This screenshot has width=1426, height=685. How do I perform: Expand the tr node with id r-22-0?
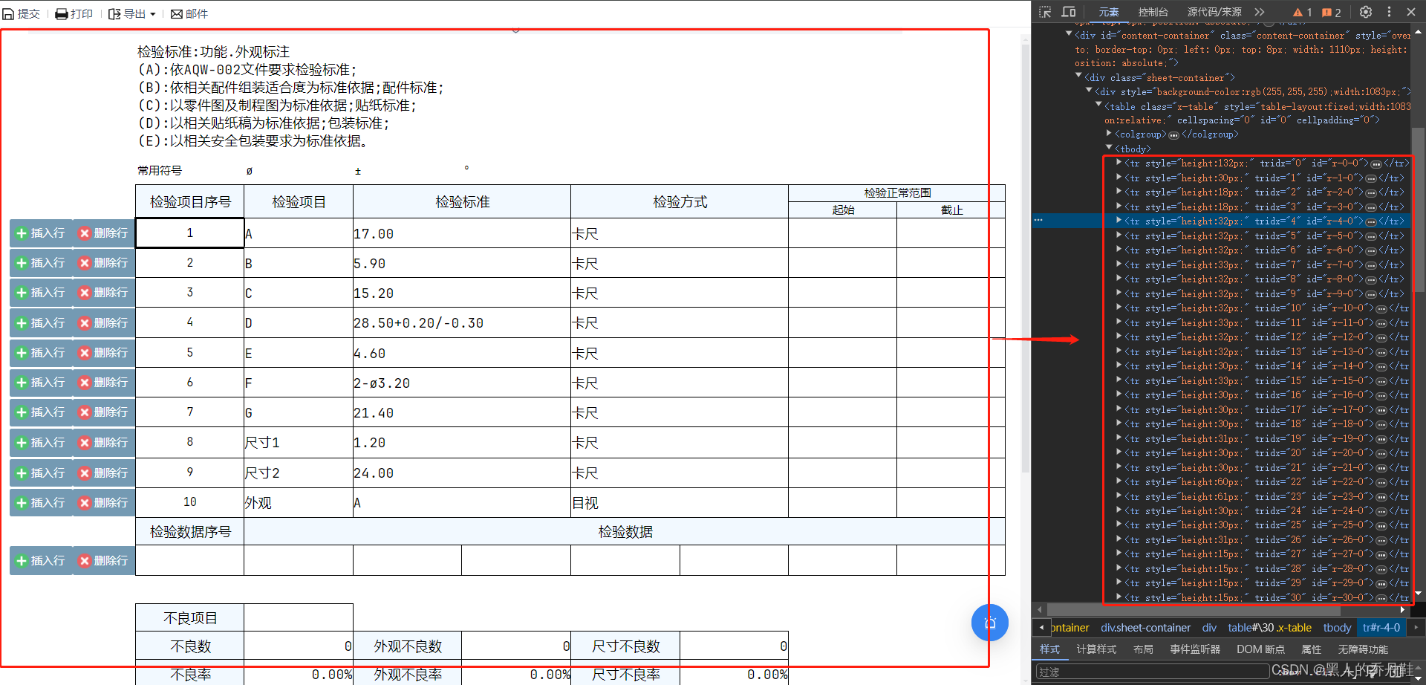click(1119, 481)
